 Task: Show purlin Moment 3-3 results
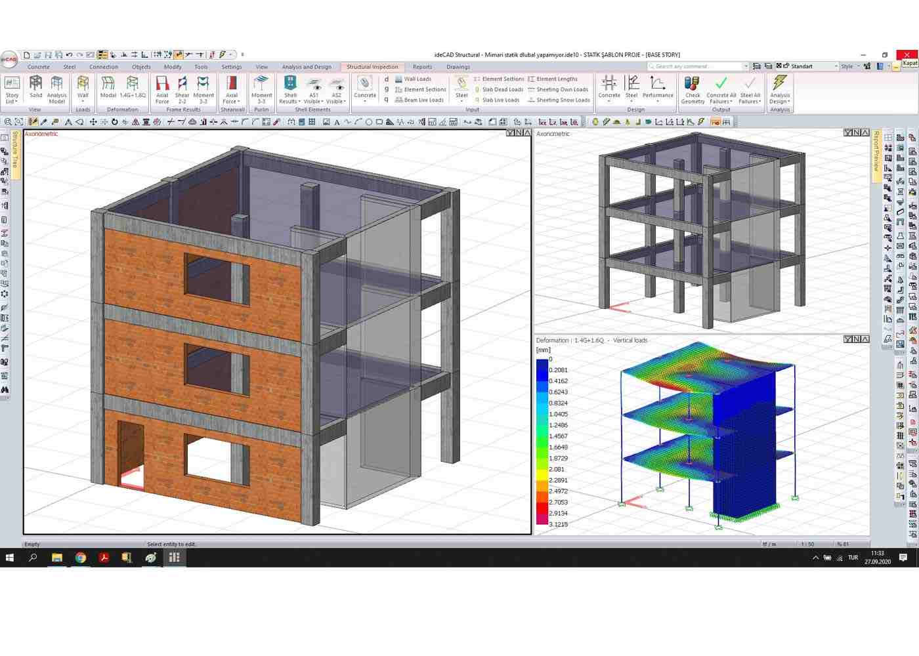261,89
